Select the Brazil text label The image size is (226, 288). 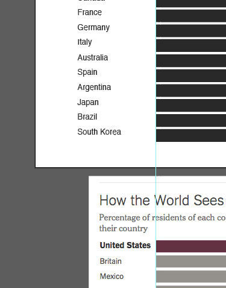[87, 117]
